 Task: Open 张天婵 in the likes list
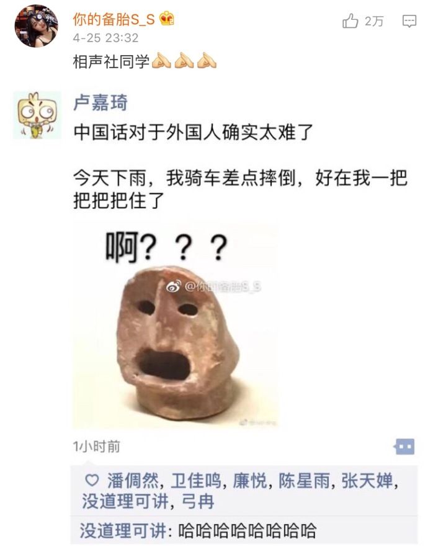coord(367,481)
